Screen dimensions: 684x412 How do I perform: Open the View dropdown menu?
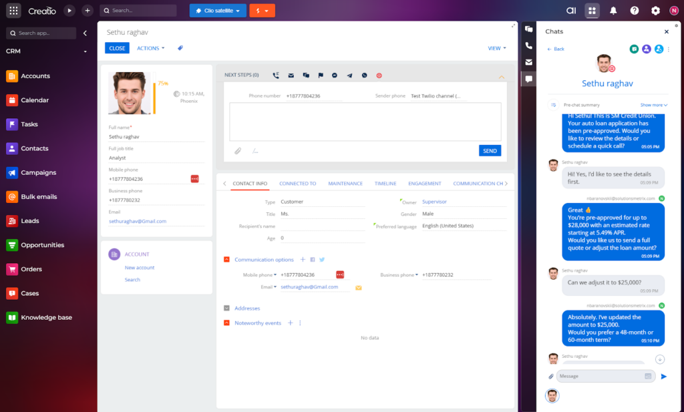[x=496, y=48]
